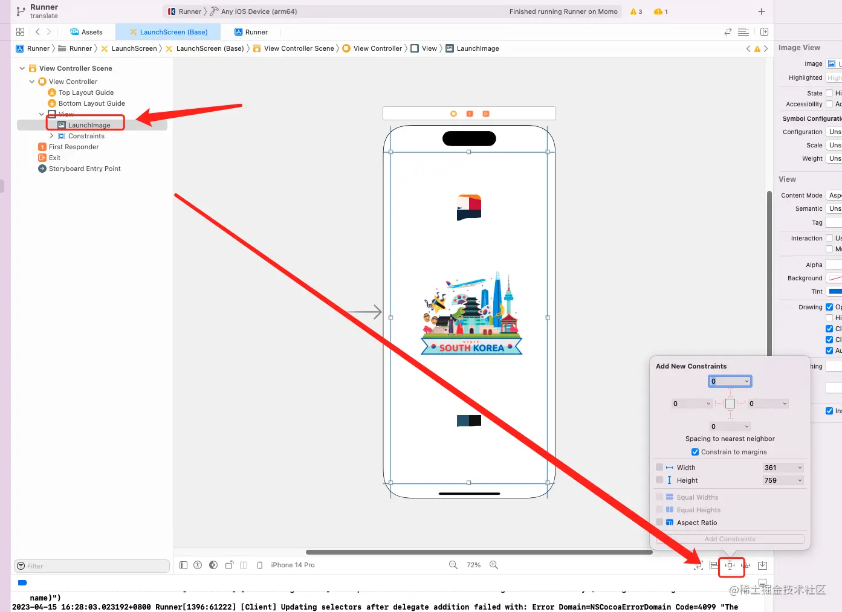The height and width of the screenshot is (612, 842).
Task: Select First Responder in outline
Action: [68, 147]
